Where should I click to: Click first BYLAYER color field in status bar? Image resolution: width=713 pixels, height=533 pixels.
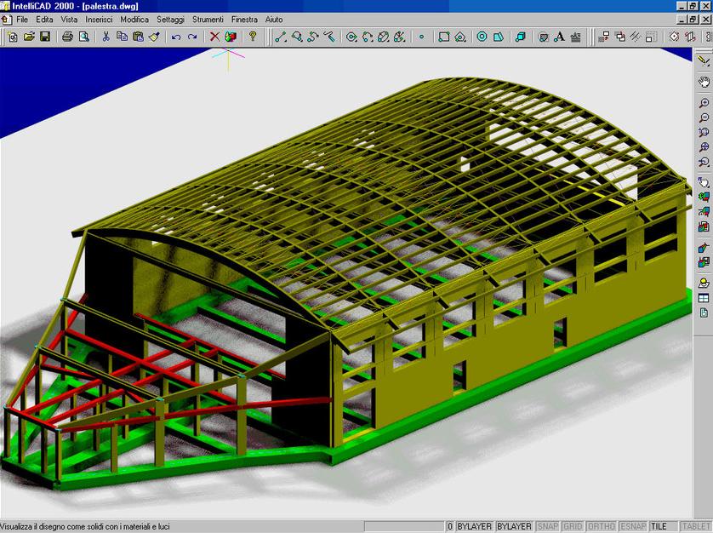tap(474, 526)
